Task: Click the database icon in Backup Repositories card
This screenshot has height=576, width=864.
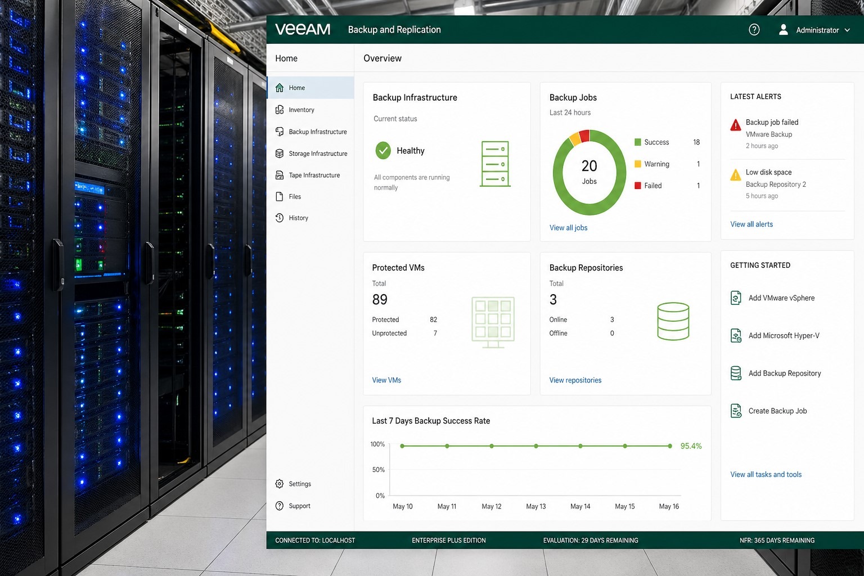Action: 673,321
